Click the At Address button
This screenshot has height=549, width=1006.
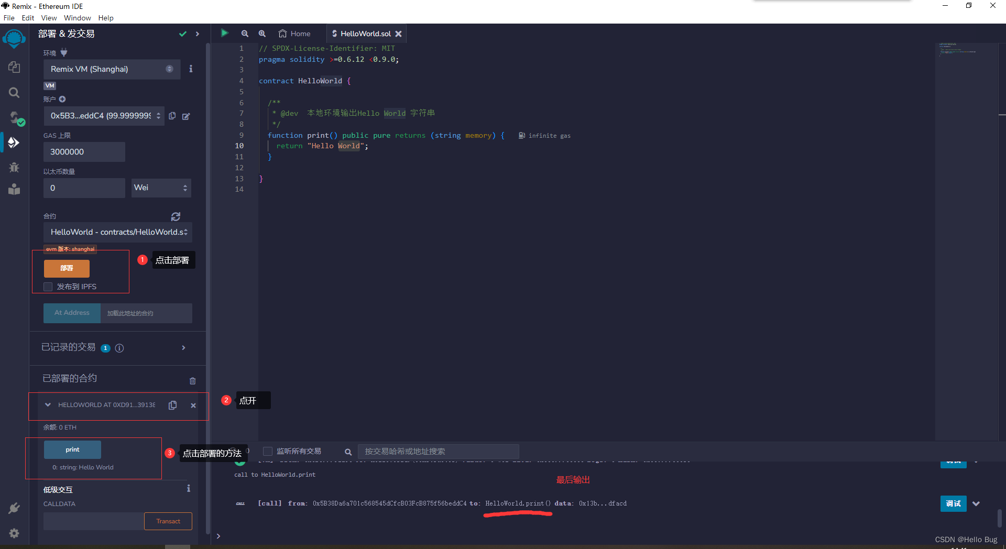(x=72, y=313)
